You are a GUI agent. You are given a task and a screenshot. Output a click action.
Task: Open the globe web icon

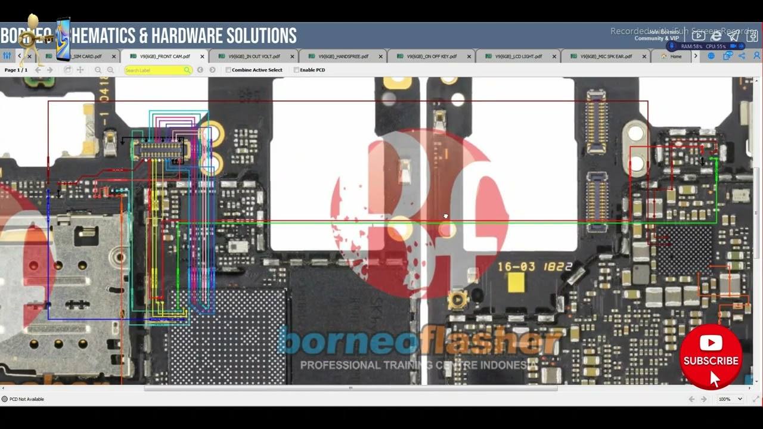pos(711,56)
